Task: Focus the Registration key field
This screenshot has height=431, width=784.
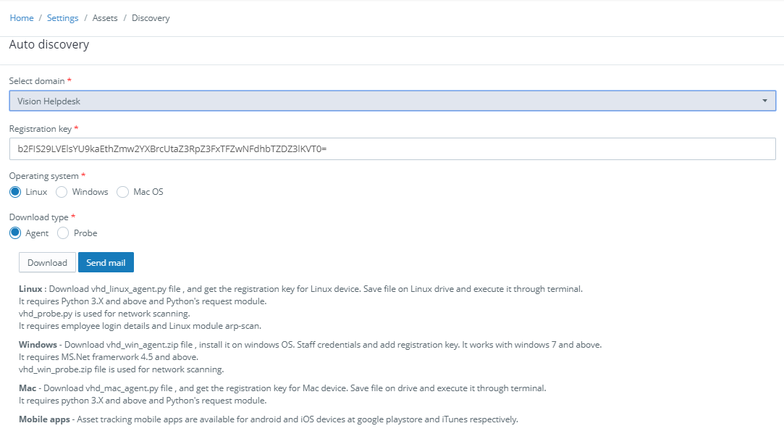Action: [x=392, y=148]
